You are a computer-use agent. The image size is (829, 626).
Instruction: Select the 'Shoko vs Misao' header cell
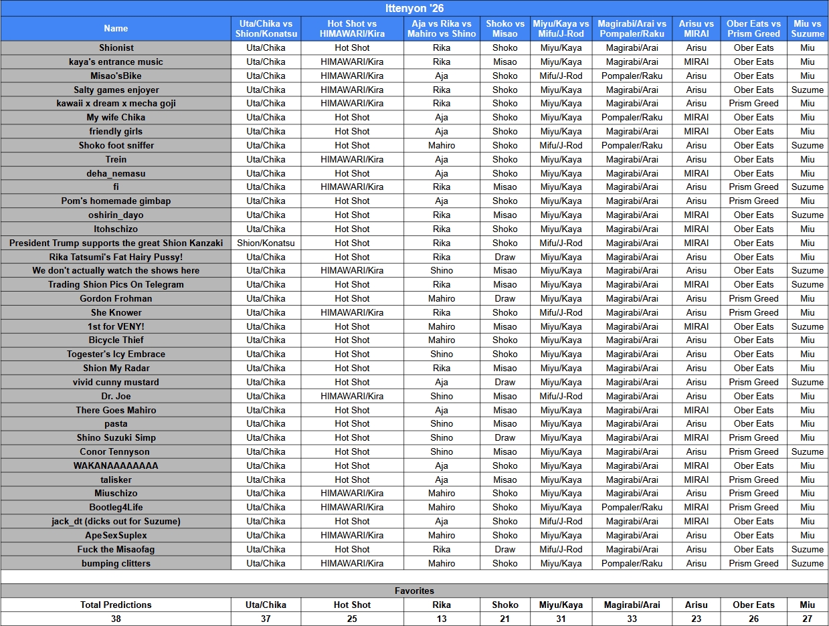[x=505, y=28]
